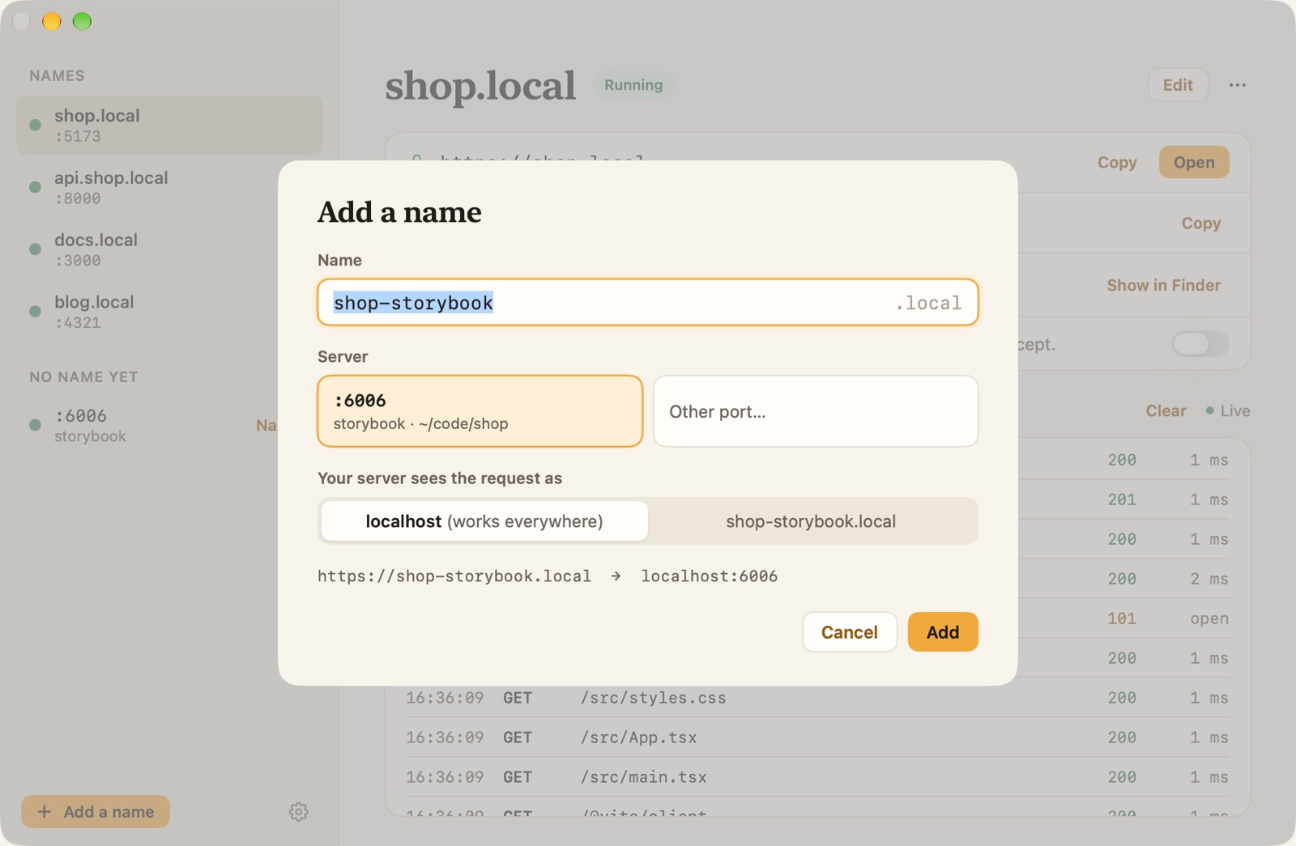Toggle the switch below Show in Finder

point(1200,344)
